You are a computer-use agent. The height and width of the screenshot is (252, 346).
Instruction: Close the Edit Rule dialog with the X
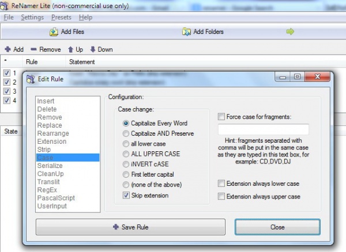pos(318,77)
